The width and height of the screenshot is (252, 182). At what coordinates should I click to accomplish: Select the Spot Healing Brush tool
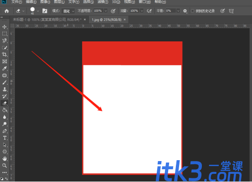5,76
